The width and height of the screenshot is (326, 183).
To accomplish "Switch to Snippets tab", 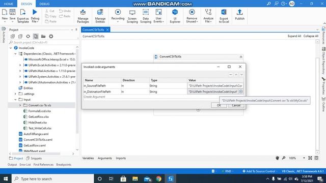I will tap(34, 158).
